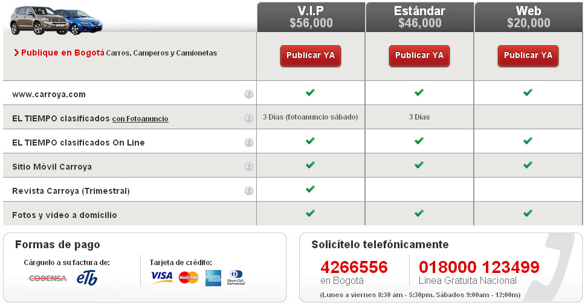Click help icon beside www.carroya.com

pyautogui.click(x=249, y=94)
